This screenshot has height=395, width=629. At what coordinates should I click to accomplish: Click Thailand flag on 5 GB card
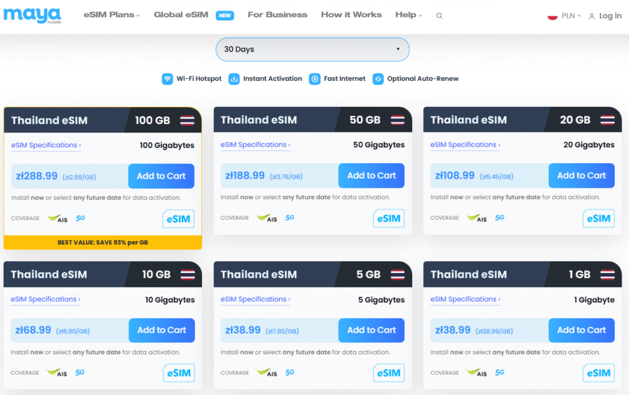pos(397,274)
